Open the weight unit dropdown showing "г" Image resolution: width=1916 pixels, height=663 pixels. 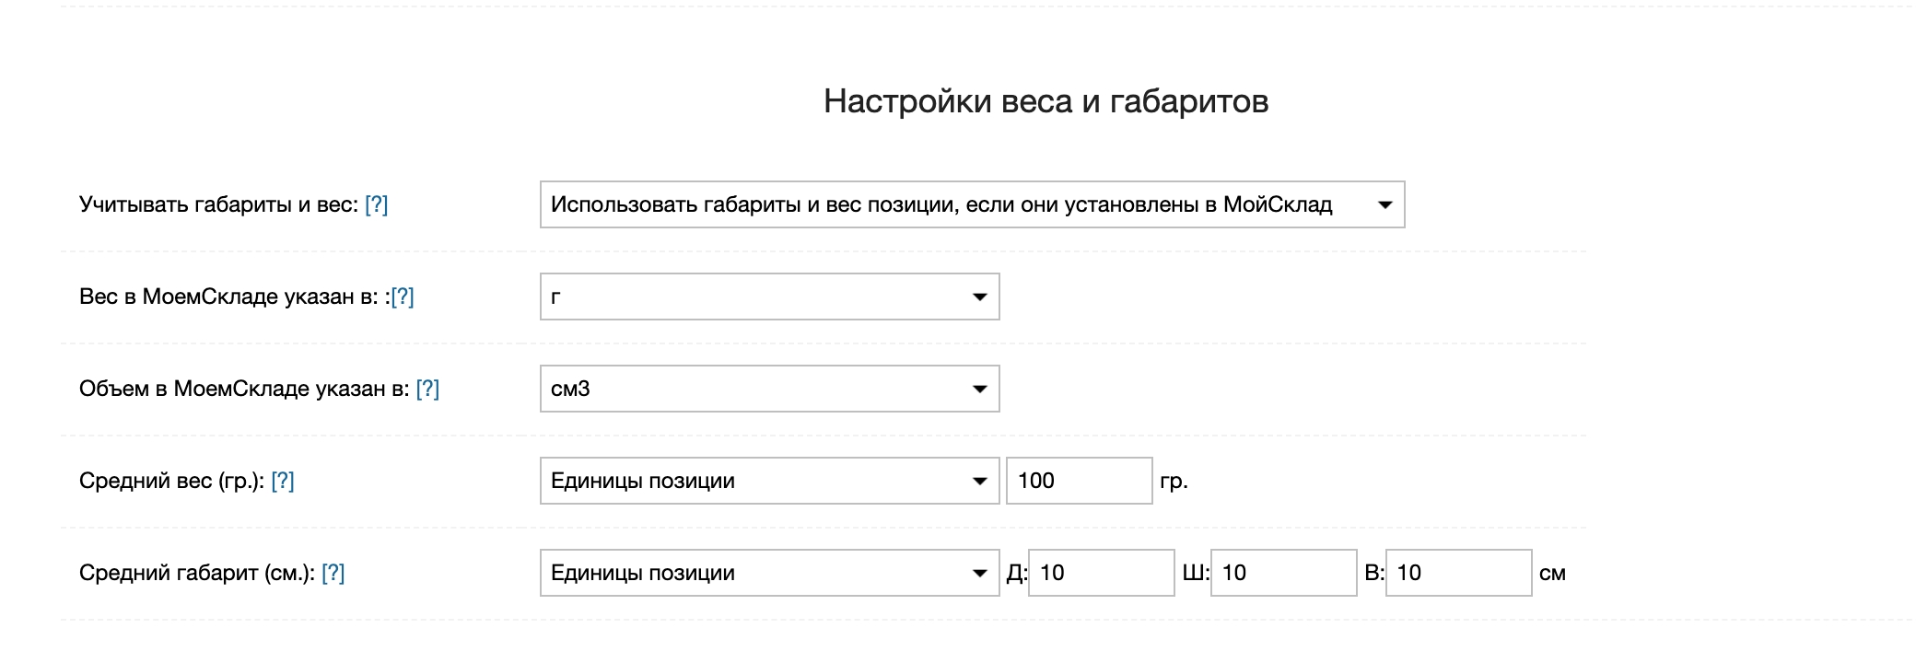click(769, 297)
